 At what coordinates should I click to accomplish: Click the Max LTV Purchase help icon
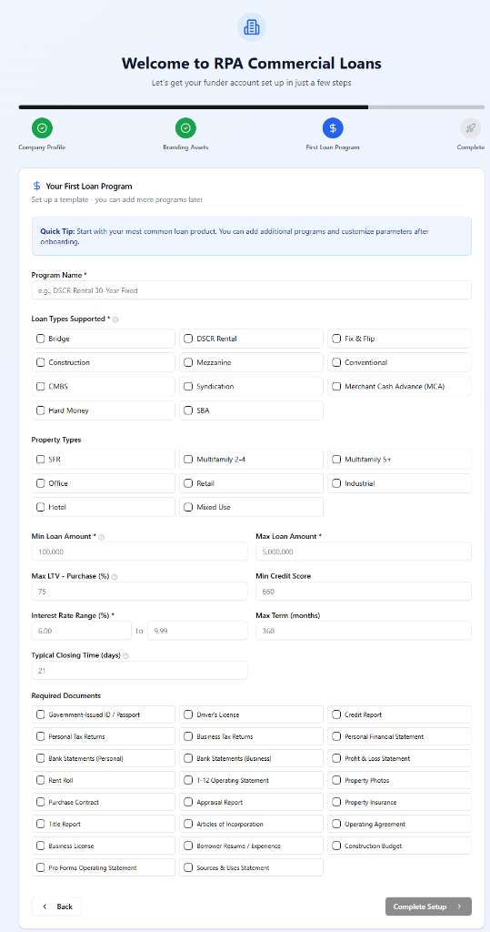(x=115, y=576)
